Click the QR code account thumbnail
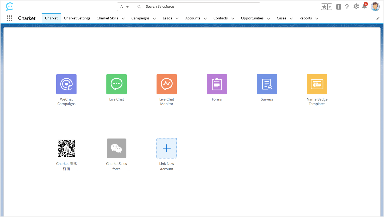The width and height of the screenshot is (384, 217). (66, 148)
